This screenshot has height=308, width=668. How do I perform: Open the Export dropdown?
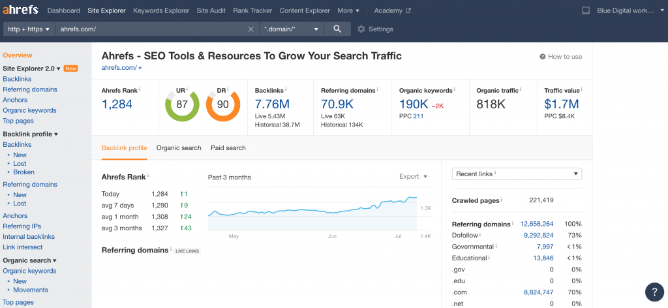[413, 176]
